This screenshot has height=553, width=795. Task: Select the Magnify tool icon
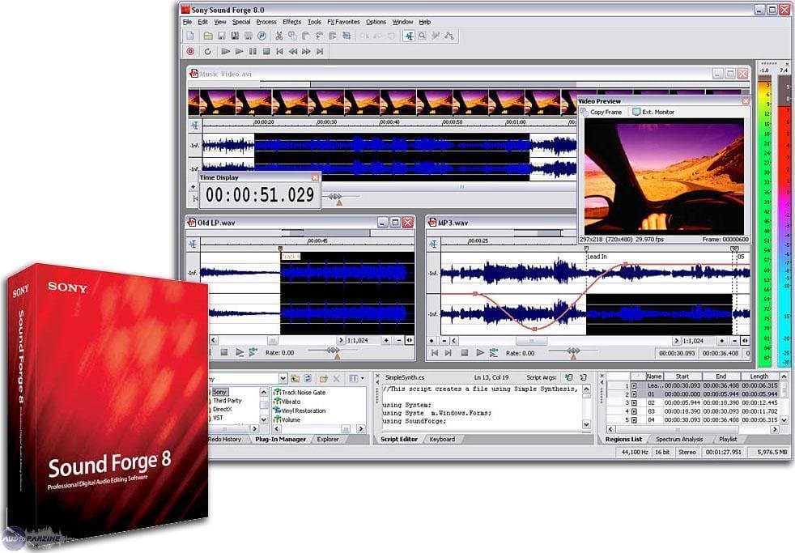coord(423,36)
